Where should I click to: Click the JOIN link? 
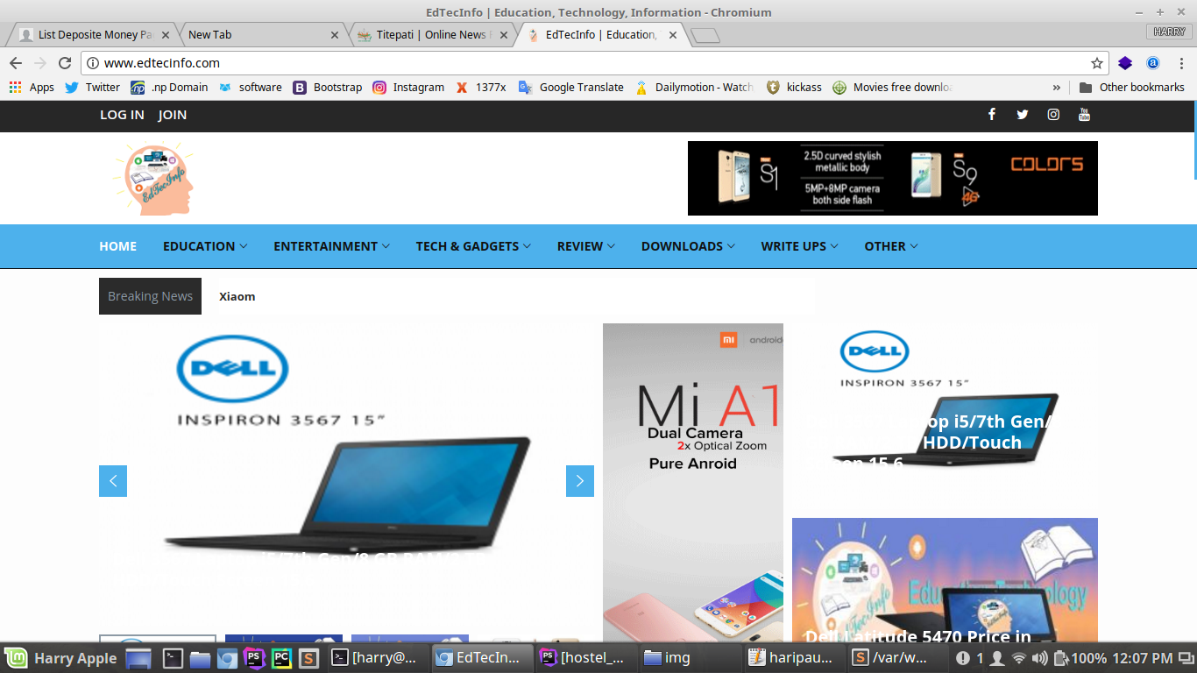(173, 115)
